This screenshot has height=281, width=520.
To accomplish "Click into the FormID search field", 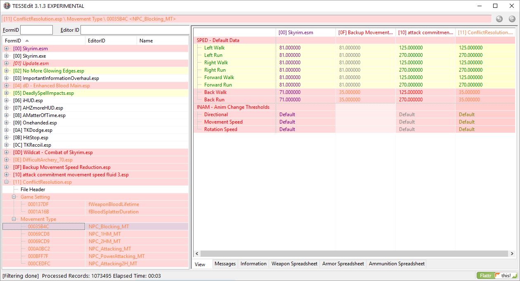I will [36, 30].
